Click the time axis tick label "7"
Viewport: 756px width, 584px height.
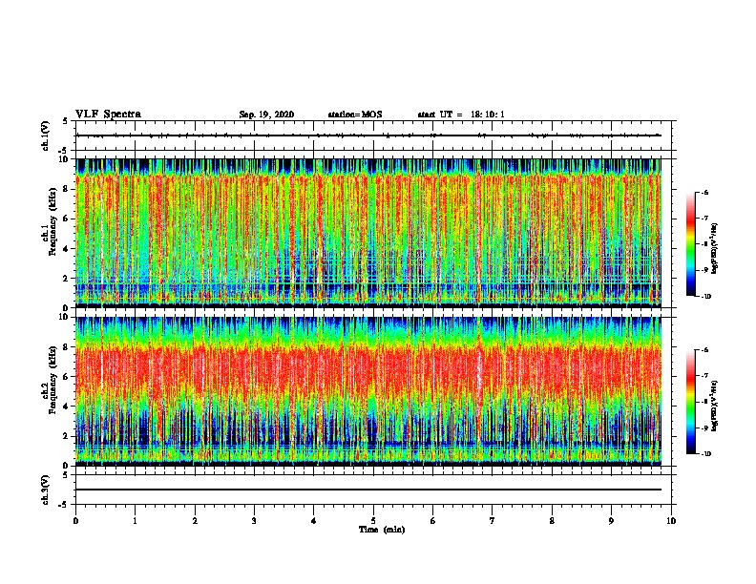493,520
